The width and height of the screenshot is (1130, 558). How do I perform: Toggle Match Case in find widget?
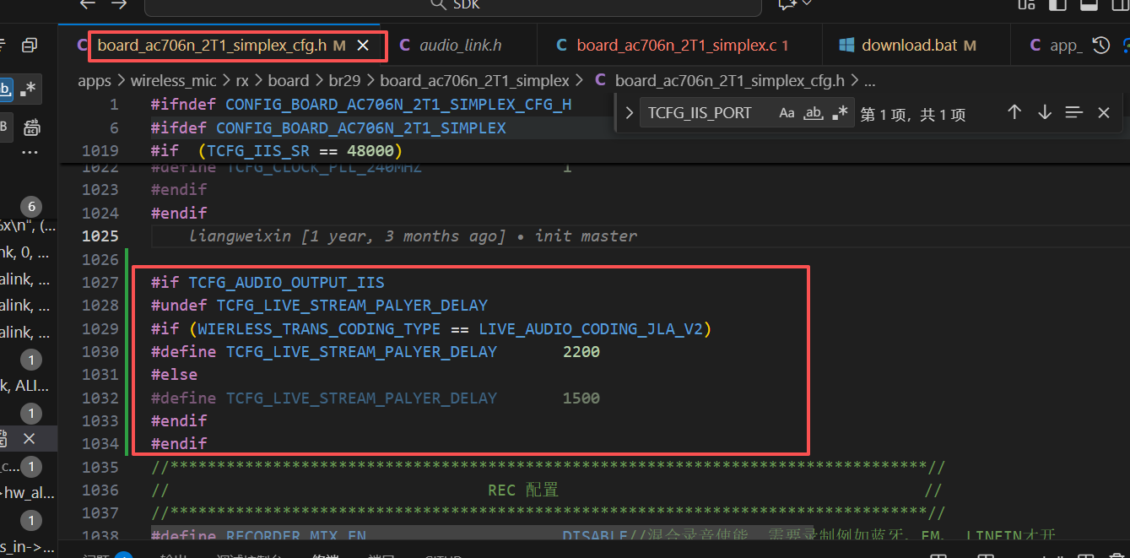787,113
